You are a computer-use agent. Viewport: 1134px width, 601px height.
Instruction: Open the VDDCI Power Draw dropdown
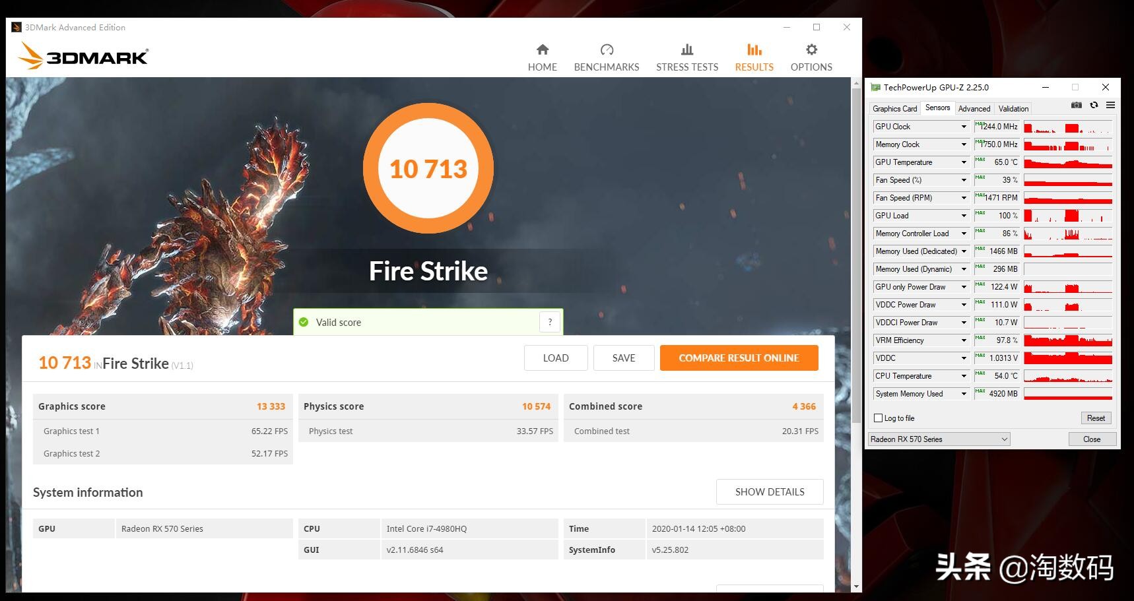click(964, 323)
